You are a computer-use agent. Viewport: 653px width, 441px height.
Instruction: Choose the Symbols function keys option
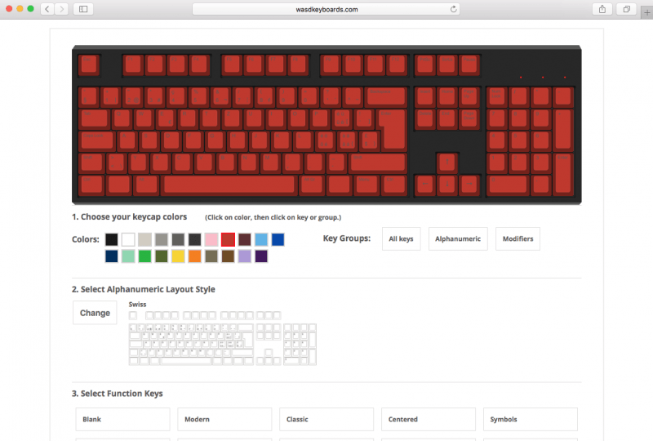(x=530, y=419)
